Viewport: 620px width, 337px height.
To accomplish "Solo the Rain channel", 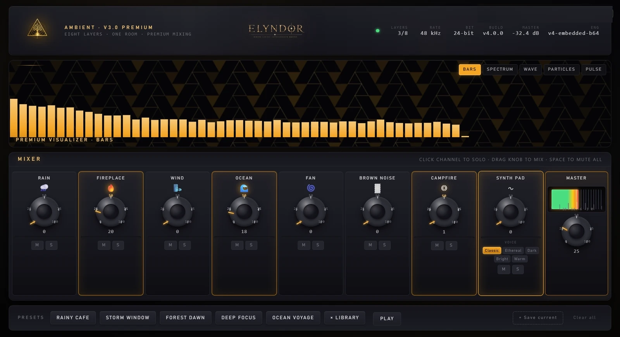I will [x=51, y=245].
